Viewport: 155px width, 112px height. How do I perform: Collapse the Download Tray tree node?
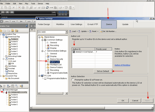click(3, 37)
